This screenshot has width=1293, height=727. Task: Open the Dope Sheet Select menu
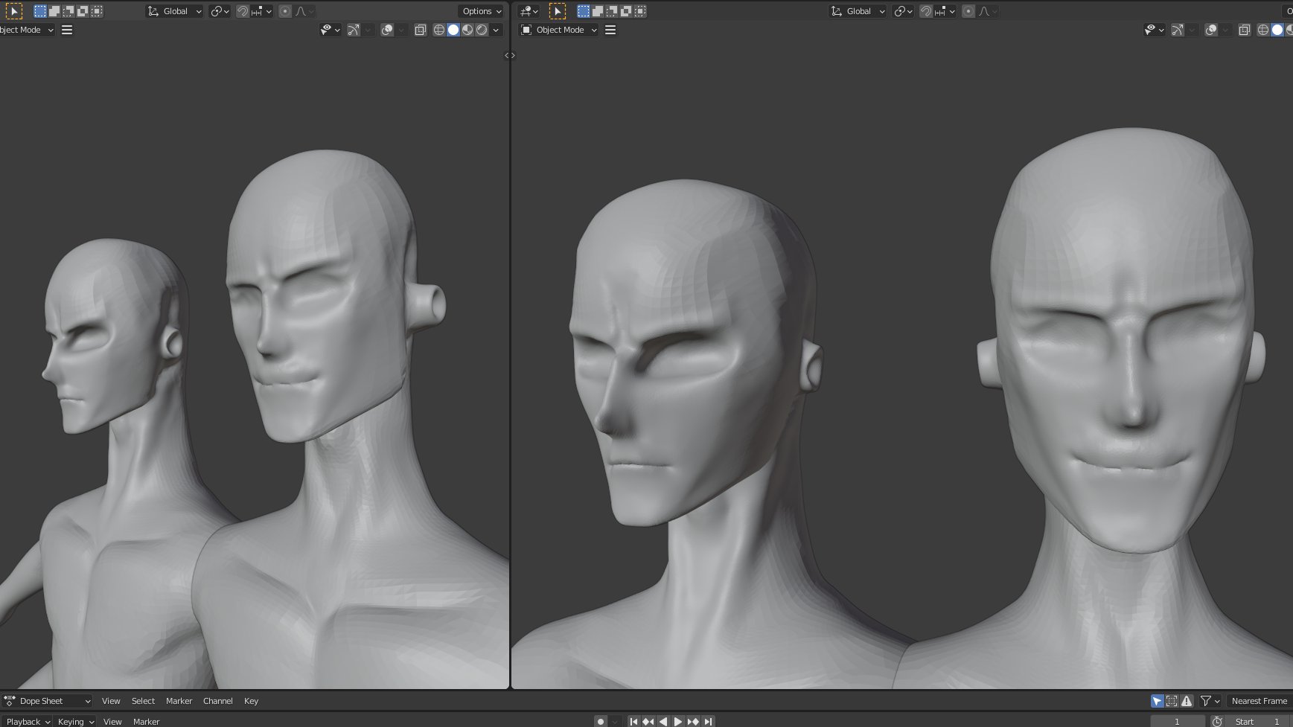[x=143, y=701]
